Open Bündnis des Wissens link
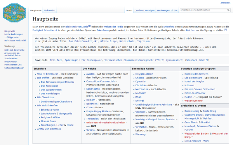Screen dimensions: 233x145 [196, 74]
